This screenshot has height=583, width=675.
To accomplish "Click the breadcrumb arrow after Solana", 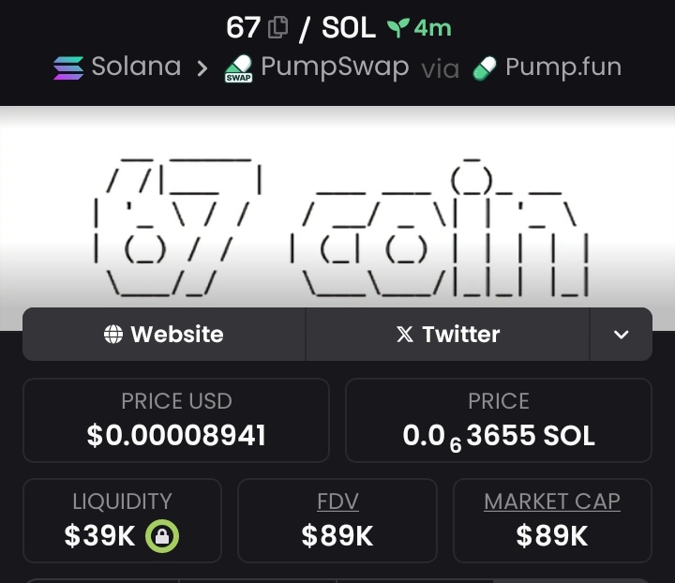I will [202, 68].
